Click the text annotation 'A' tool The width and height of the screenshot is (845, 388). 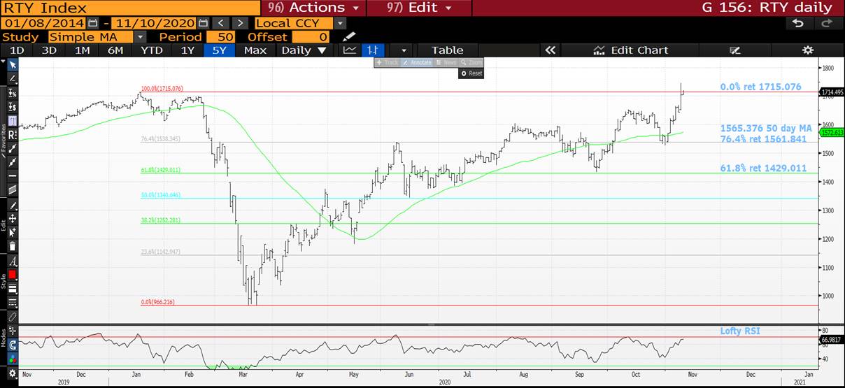coord(12,261)
